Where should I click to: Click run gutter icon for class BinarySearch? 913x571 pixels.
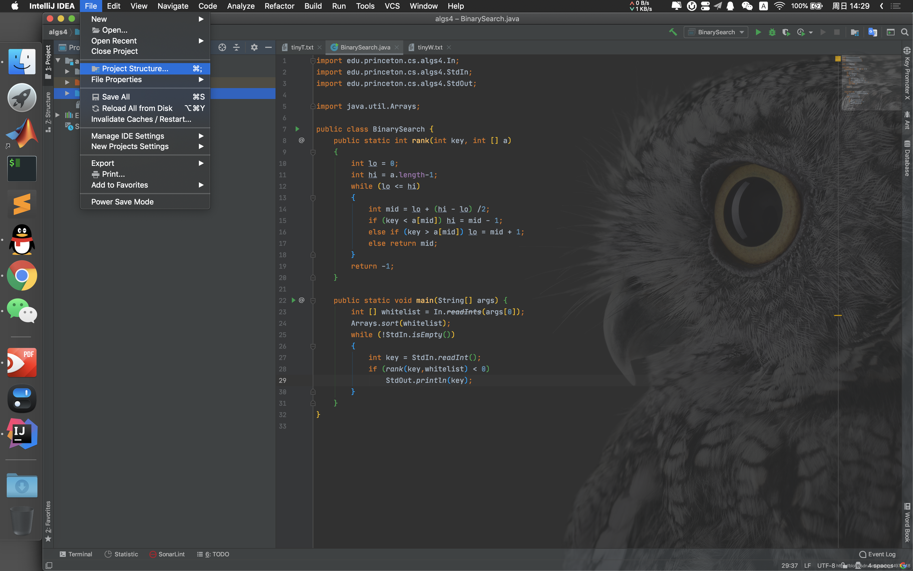coord(297,129)
